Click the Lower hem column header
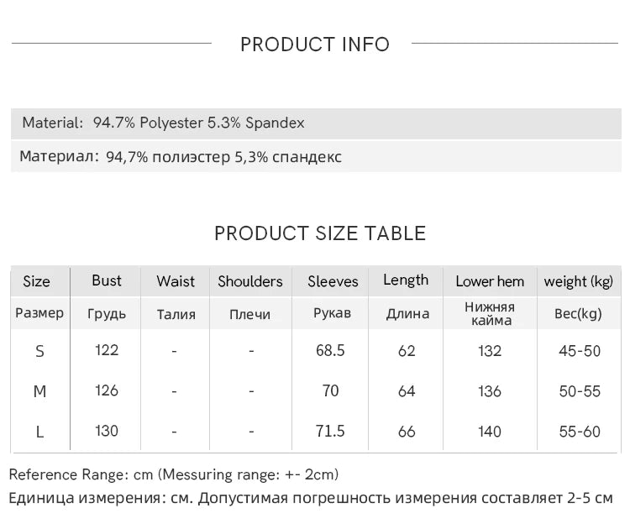The height and width of the screenshot is (529, 630). tap(490, 281)
